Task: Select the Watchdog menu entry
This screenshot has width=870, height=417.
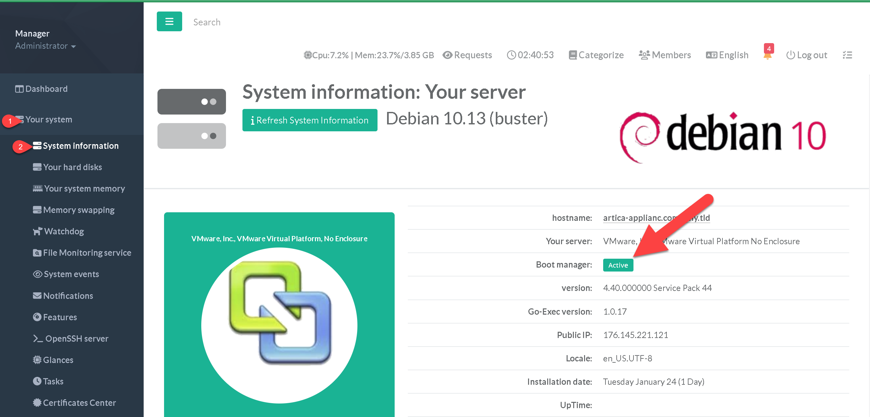Action: pos(64,231)
